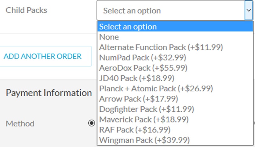Choose AeroDox Pack (+$55.99)
The image size is (255, 147).
[x=143, y=68]
